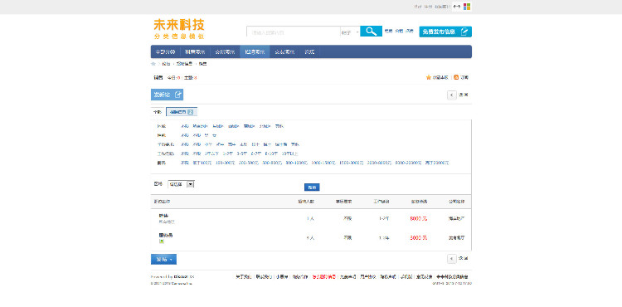
Task: Click the 未来科技 site logo
Action: click(x=179, y=29)
